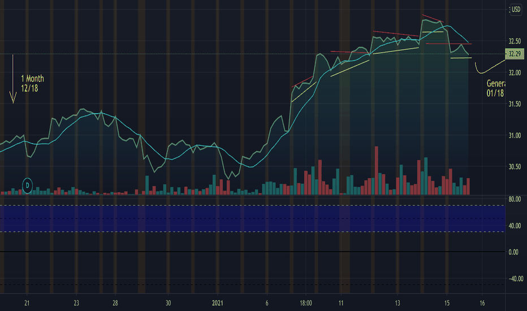Click the date label 28
Screen dimensions: 527x311
[x=115, y=303]
